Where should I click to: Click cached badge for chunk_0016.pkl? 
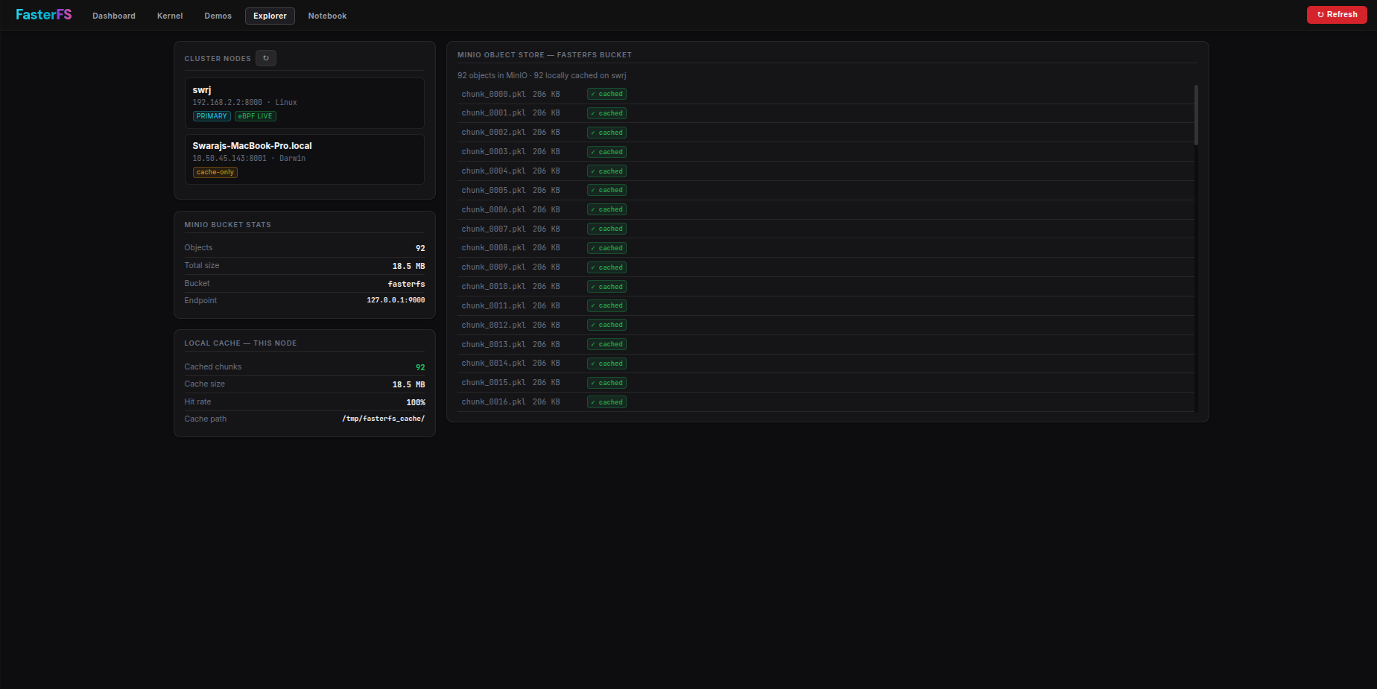607,402
